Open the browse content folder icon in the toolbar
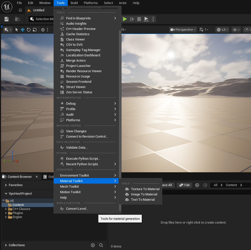This screenshot has height=250, width=251. [17, 19]
